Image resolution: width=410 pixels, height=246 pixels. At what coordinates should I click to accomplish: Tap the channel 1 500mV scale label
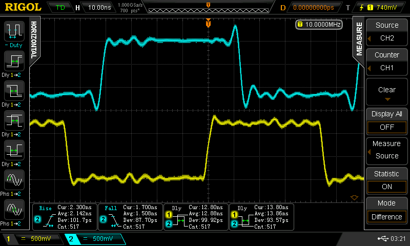point(41,239)
